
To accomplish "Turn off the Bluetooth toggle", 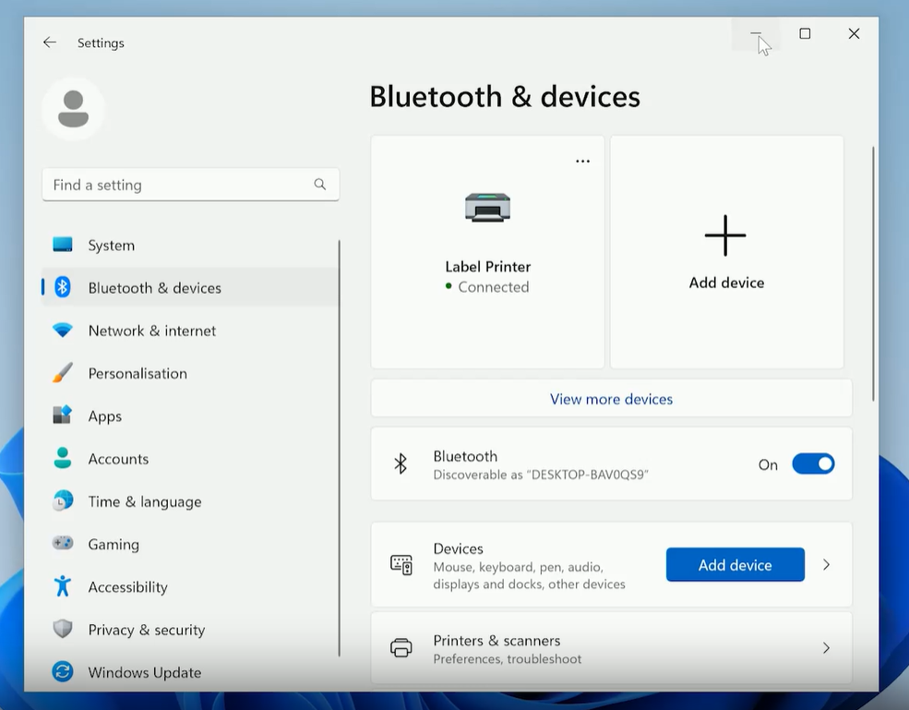I will (x=812, y=464).
